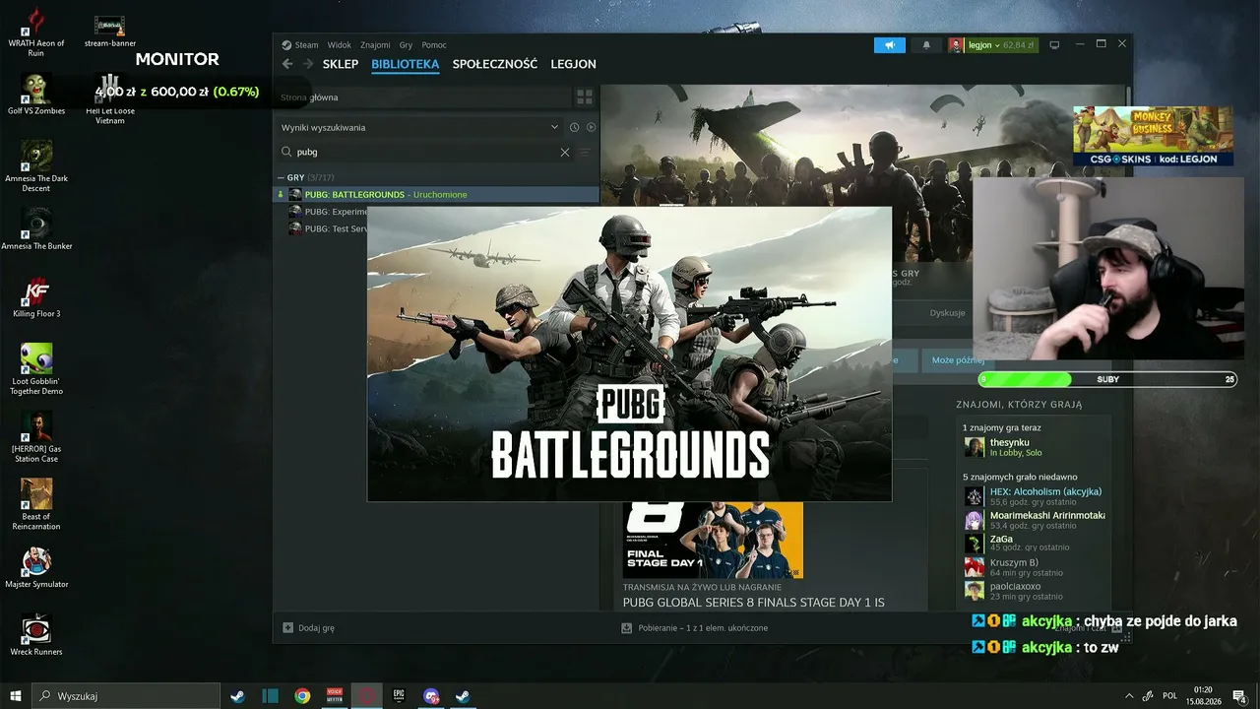1260x709 pixels.
Task: Select the PUBG: Test Server entry
Action: pos(328,228)
